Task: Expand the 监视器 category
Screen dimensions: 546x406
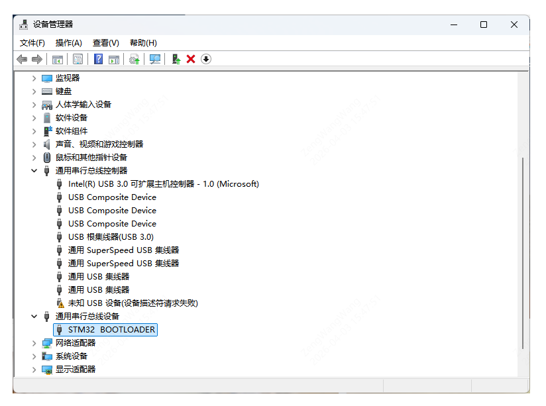Action: [x=34, y=77]
